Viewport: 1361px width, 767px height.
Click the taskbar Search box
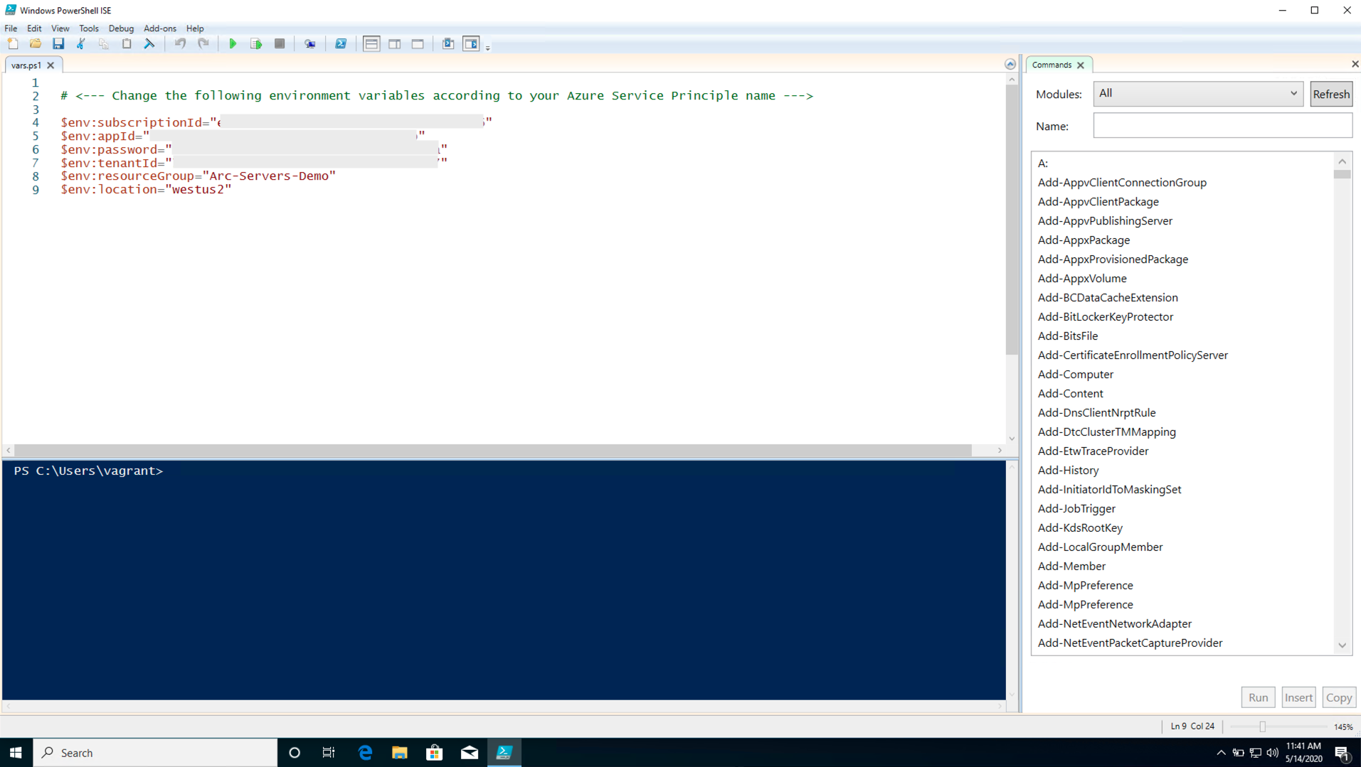tap(155, 753)
